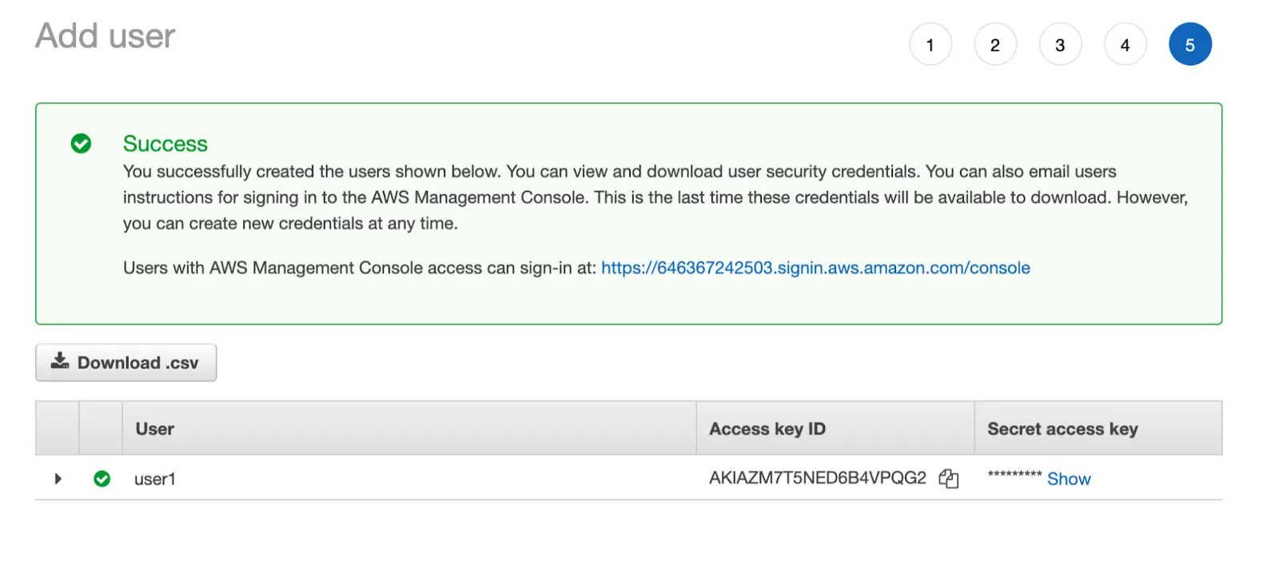
Task: Expand the user1 row details
Action: click(x=58, y=478)
